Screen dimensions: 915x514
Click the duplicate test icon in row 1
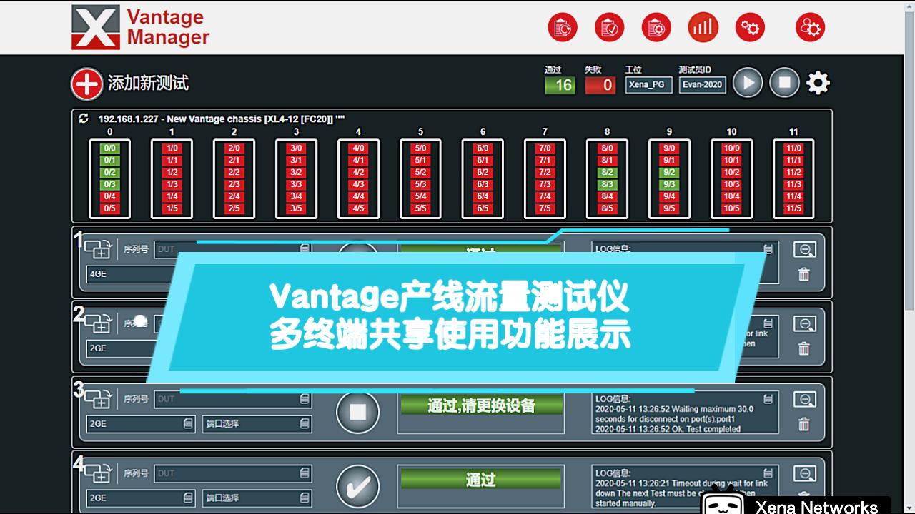click(99, 248)
